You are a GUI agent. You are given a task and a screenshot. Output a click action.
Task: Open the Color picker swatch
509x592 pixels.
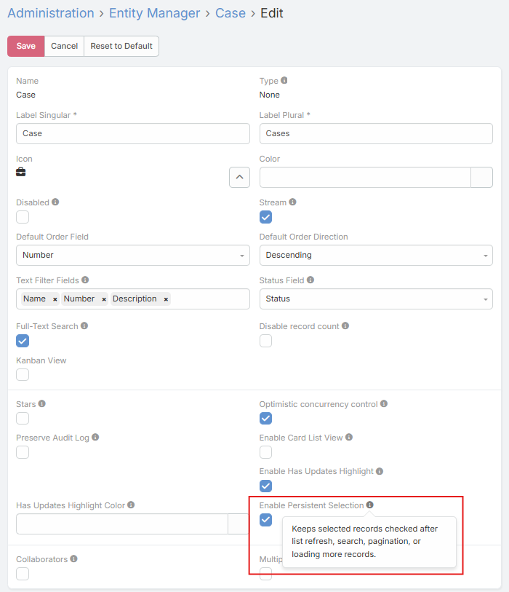pyautogui.click(x=481, y=178)
